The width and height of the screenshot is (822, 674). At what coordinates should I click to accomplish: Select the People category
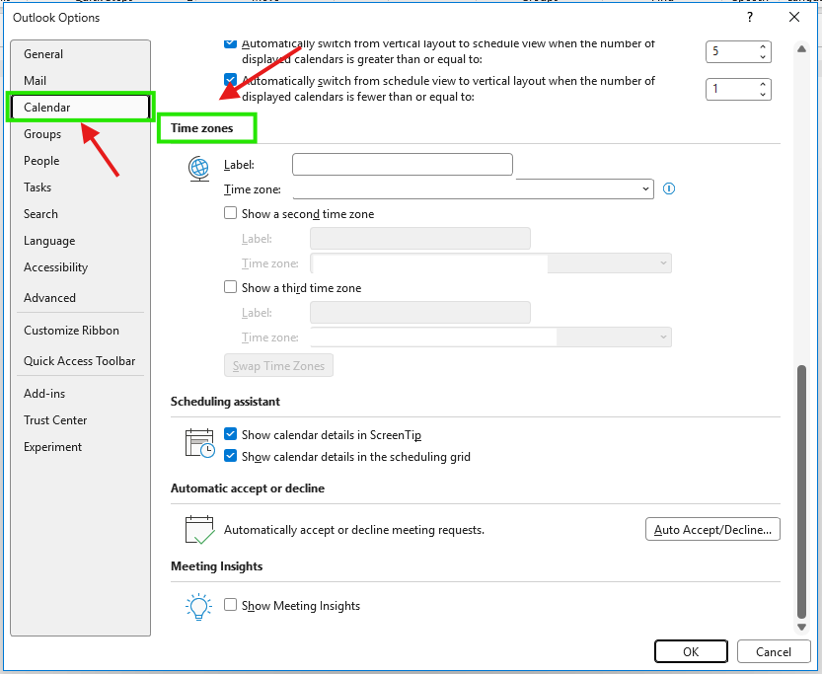coord(80,161)
